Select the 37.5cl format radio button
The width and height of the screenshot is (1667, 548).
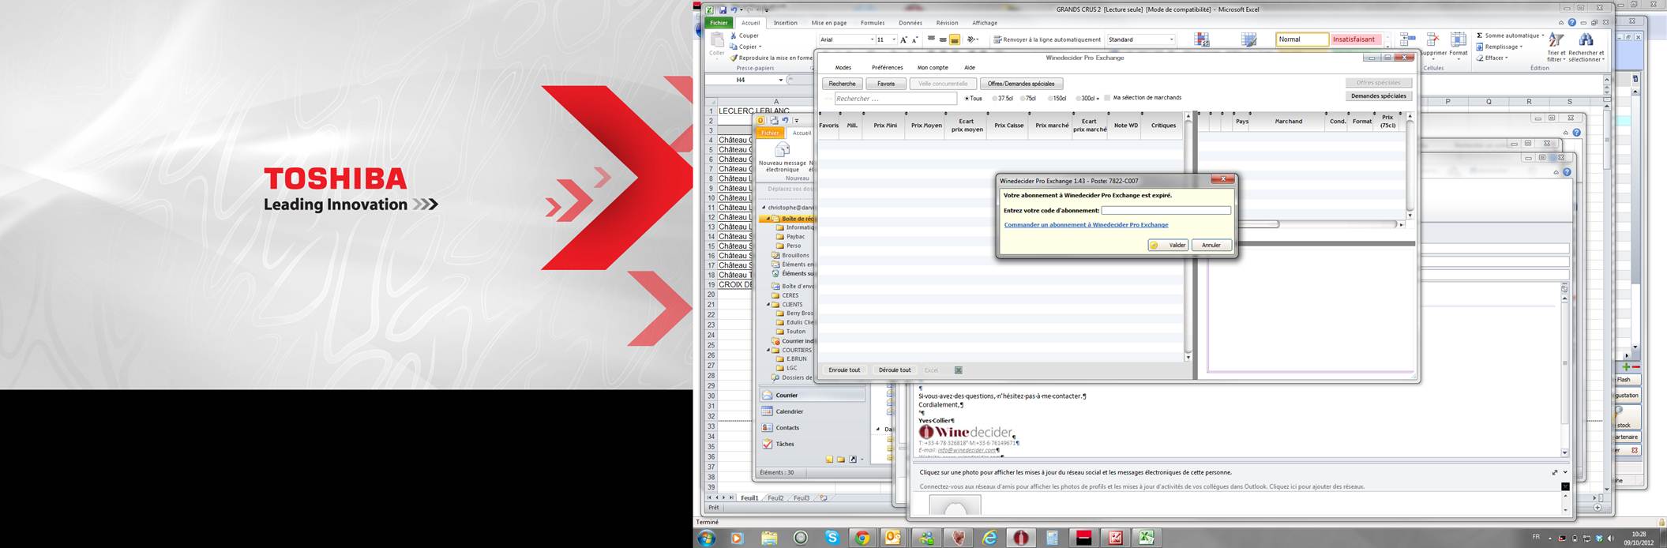coord(995,99)
